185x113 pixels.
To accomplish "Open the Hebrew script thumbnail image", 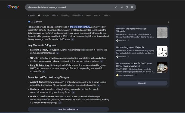I will (162, 51).
